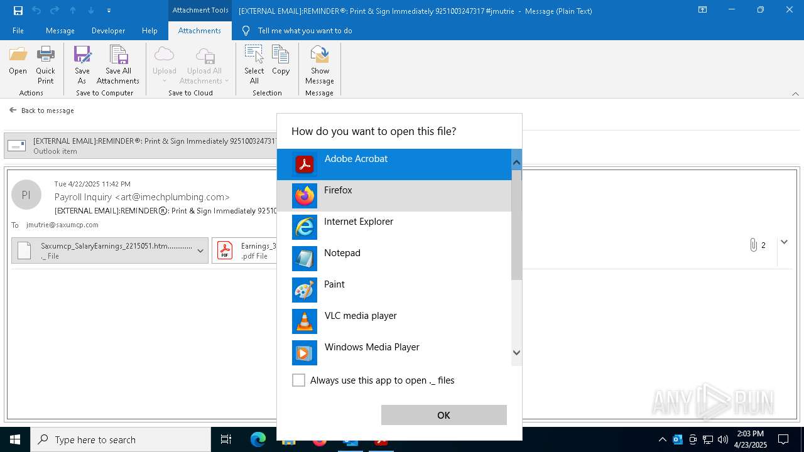Viewport: 804px width, 452px height.
Task: Open Ribbon Display Options
Action: (703, 10)
